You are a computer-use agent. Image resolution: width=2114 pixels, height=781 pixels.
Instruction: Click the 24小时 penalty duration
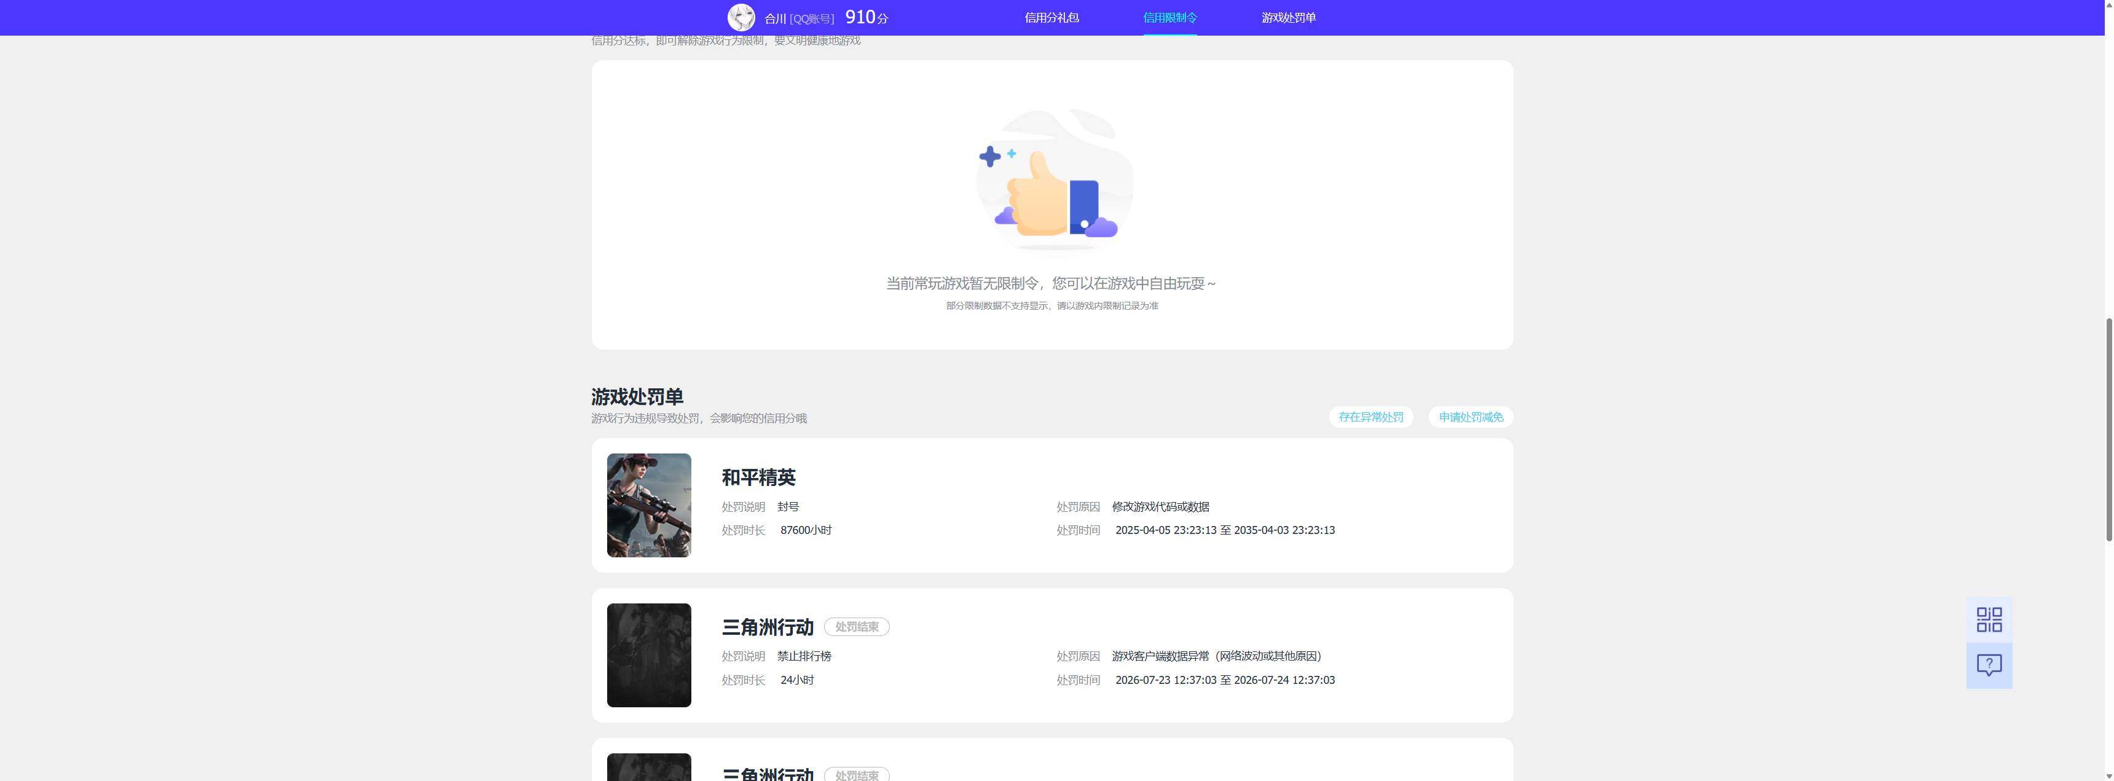pyautogui.click(x=797, y=680)
